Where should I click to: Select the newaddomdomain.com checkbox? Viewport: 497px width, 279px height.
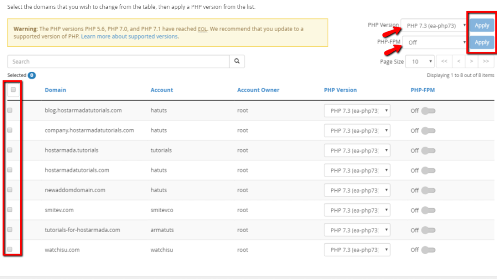10,190
